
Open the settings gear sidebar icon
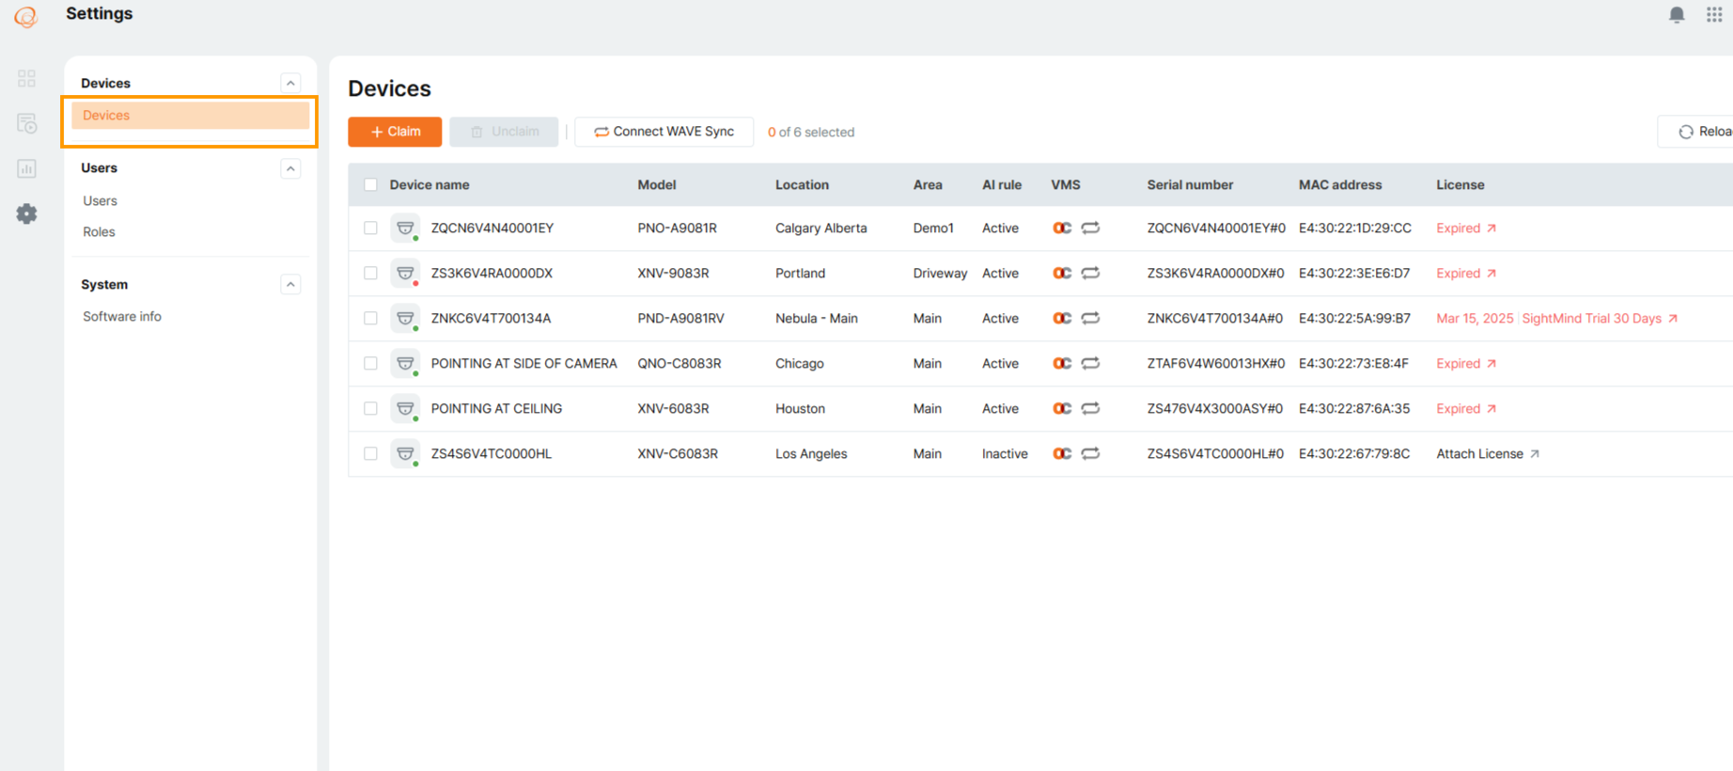[x=26, y=213]
